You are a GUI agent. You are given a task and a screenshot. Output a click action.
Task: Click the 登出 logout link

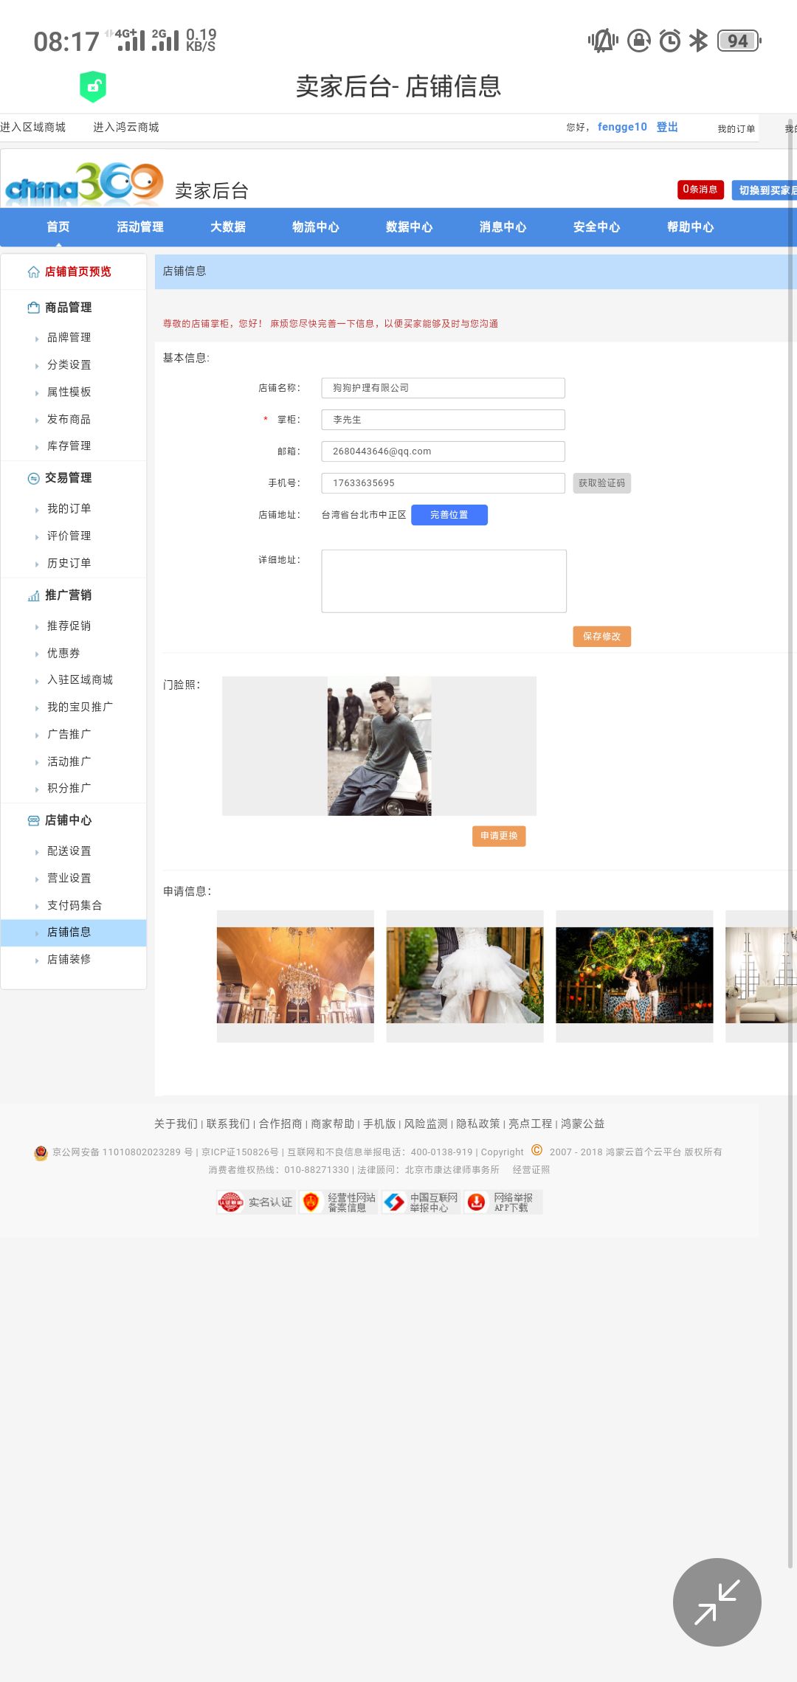(667, 127)
